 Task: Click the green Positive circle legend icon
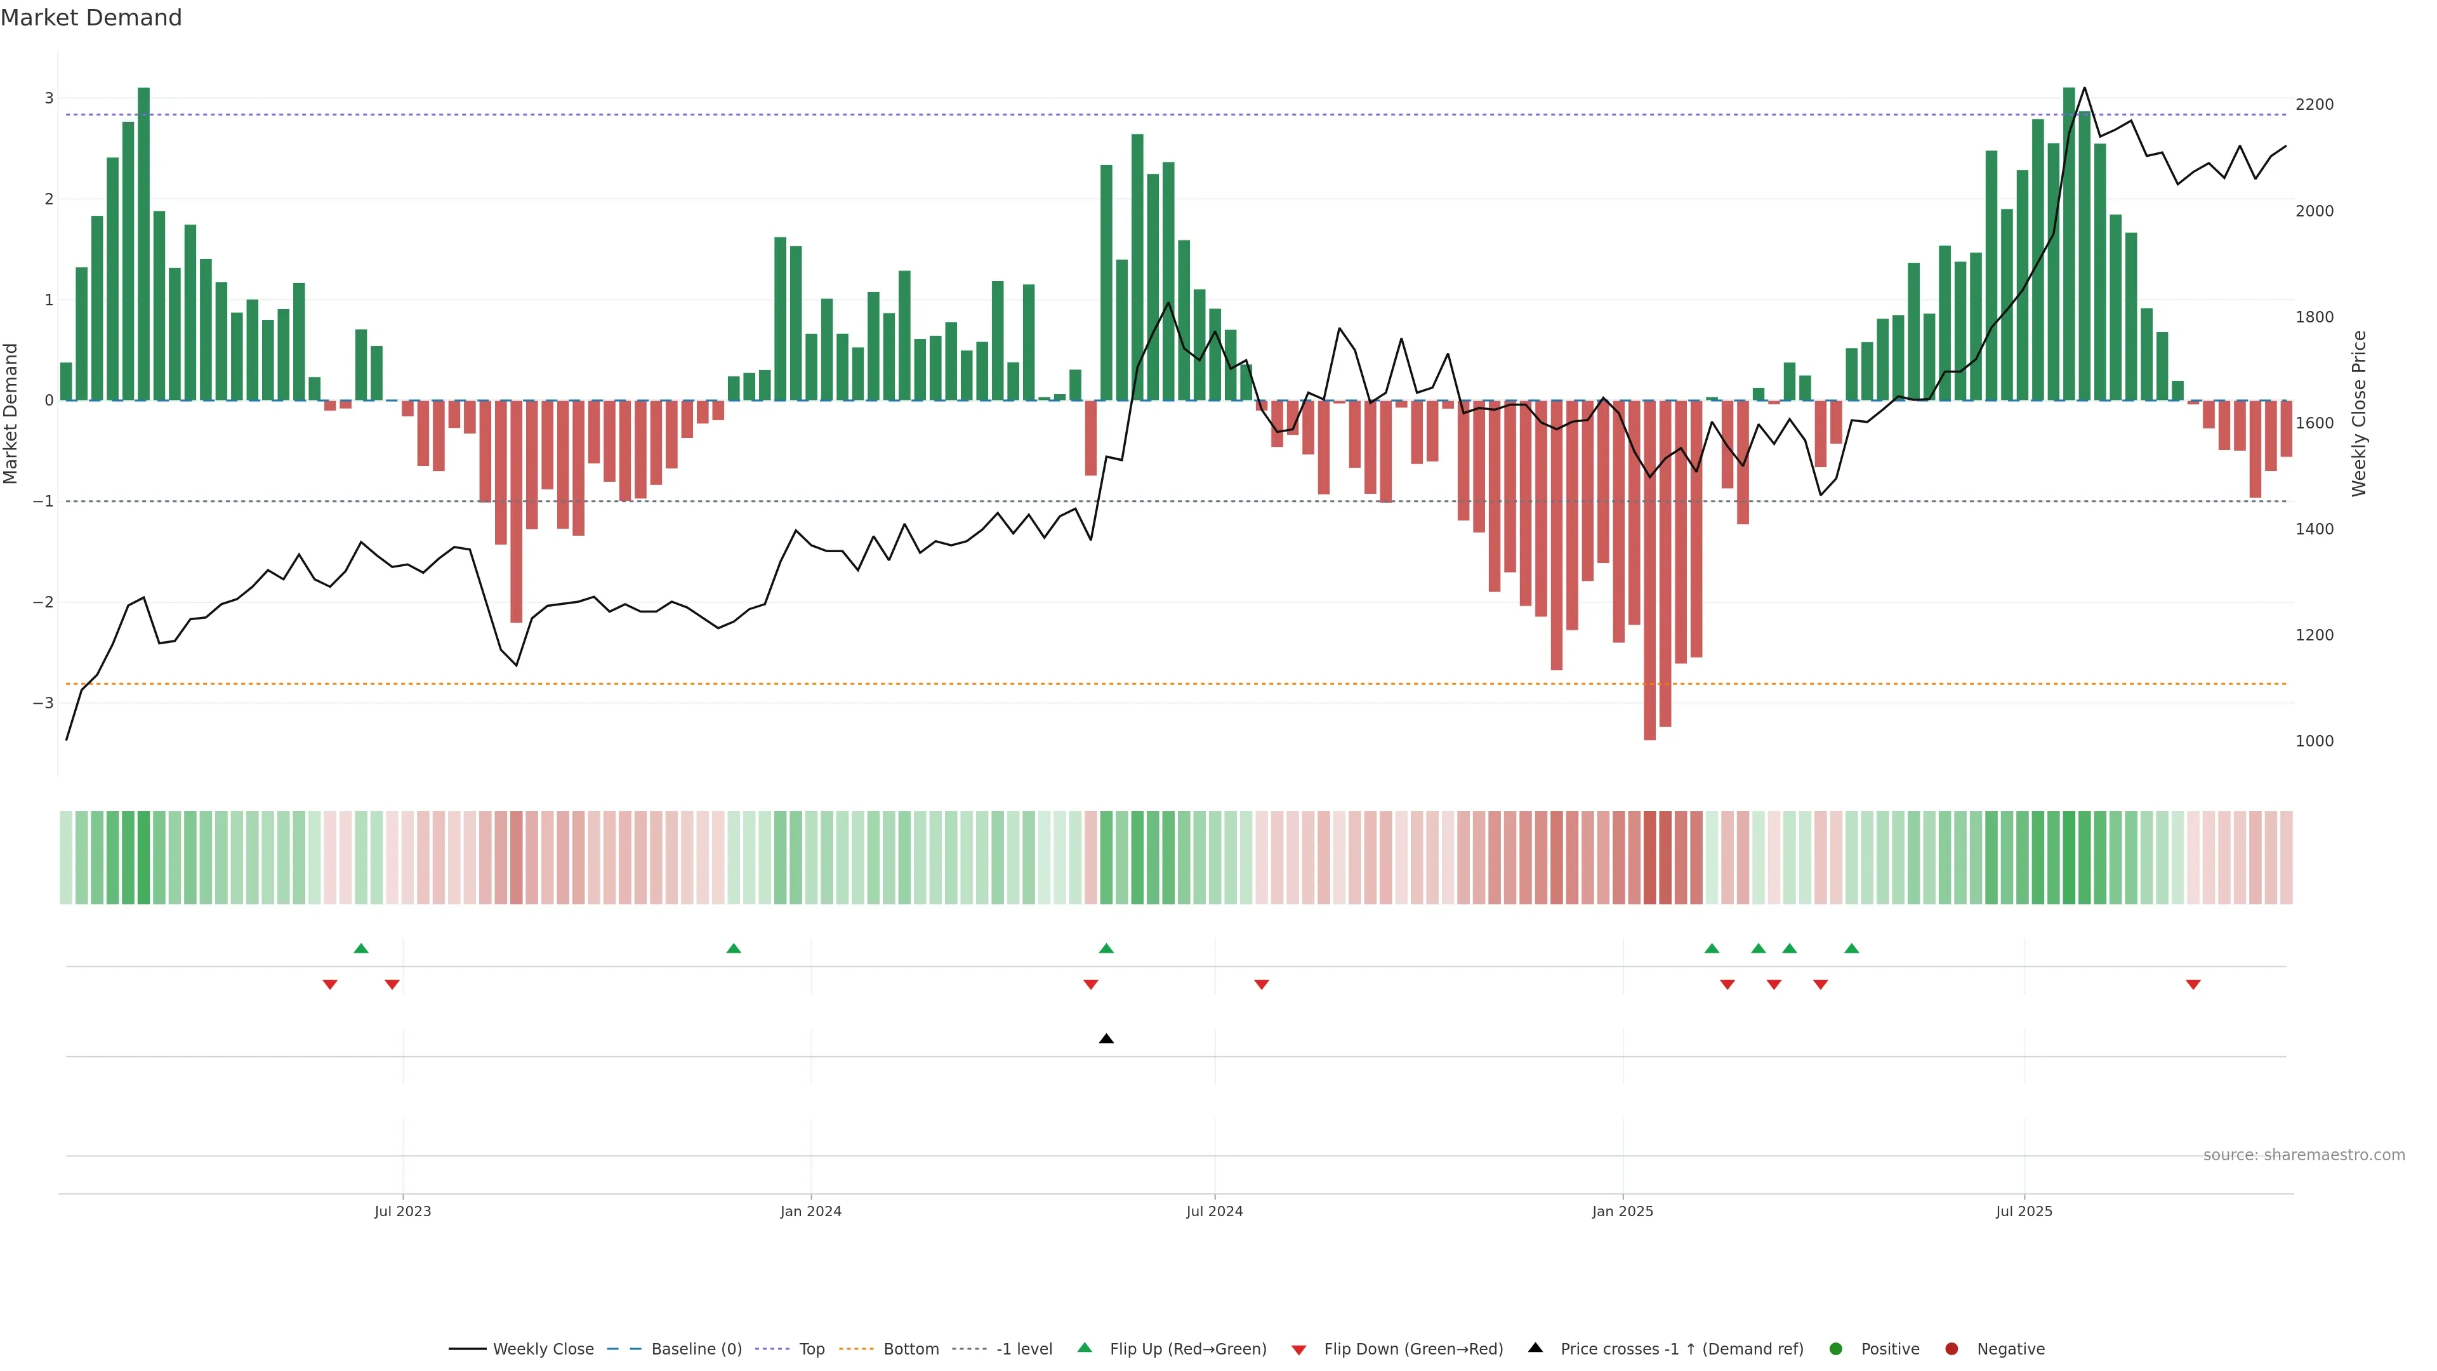point(1836,1349)
